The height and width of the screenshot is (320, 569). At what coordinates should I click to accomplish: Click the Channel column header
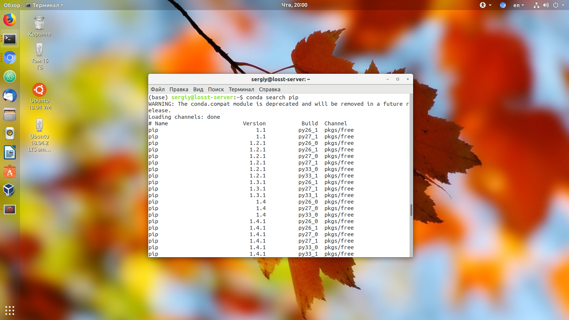[x=335, y=123]
